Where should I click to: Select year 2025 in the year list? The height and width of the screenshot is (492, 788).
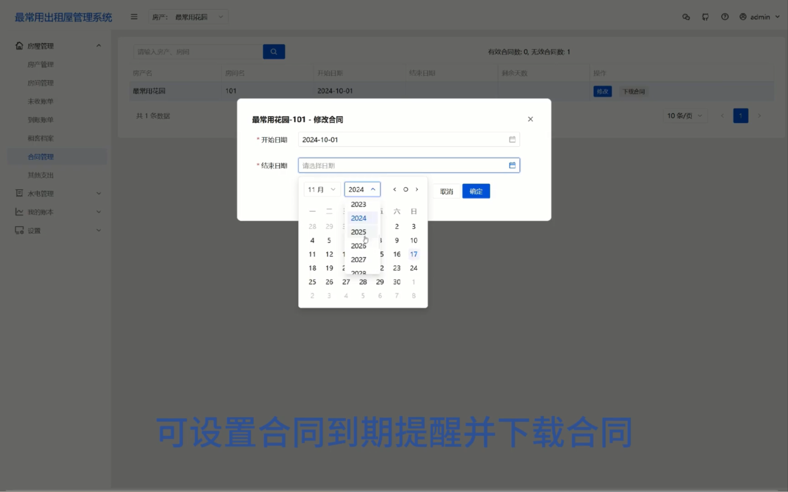358,232
